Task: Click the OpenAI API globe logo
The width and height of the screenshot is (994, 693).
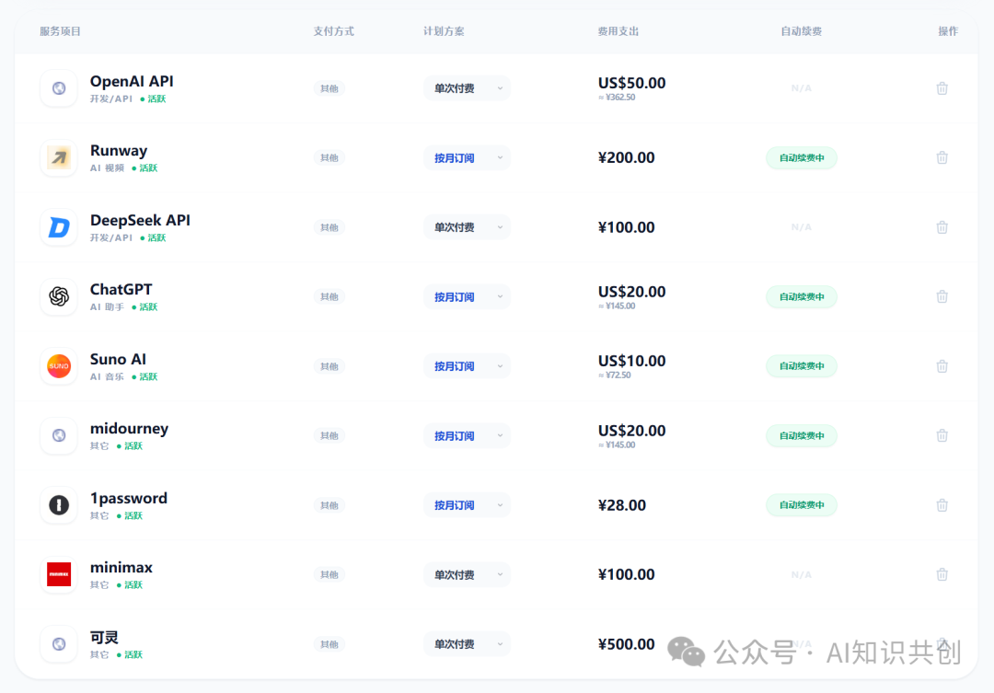Action: (x=59, y=88)
